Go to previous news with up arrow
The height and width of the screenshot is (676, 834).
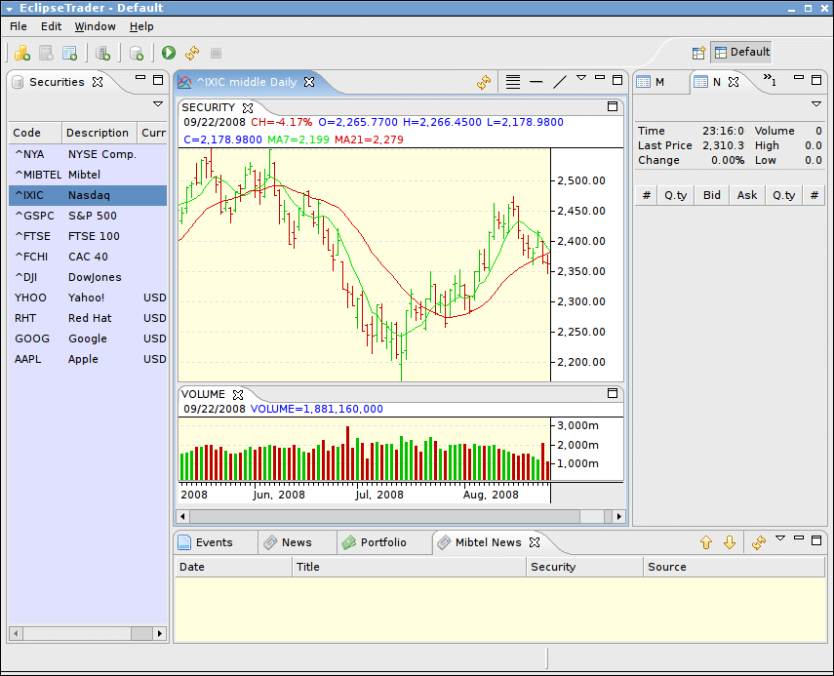coord(706,542)
